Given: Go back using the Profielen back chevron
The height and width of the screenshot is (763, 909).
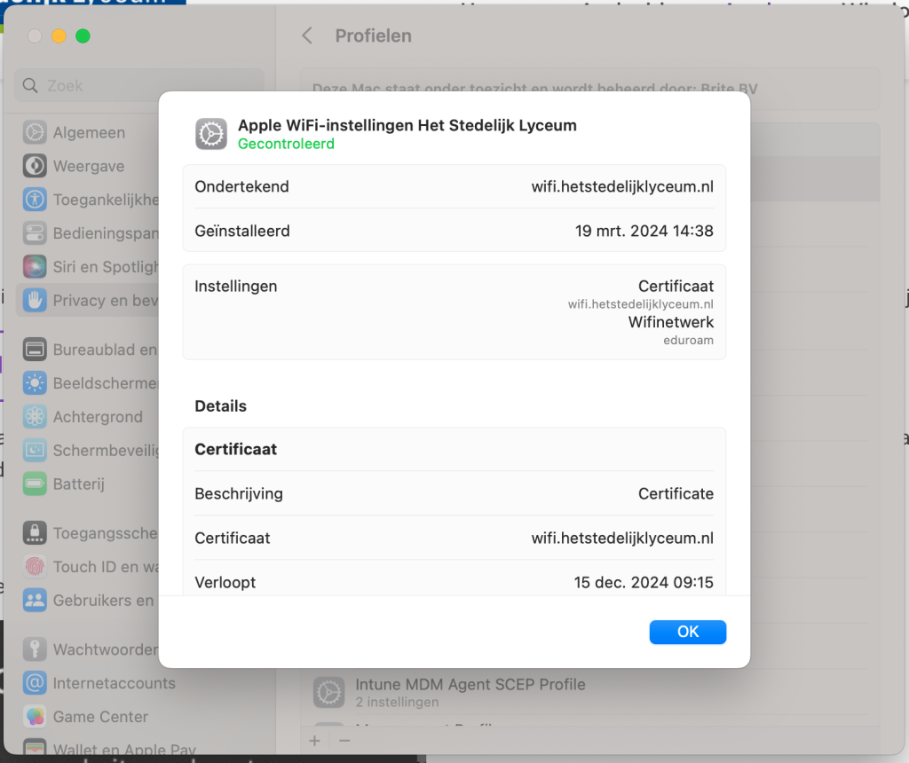Looking at the screenshot, I should [x=307, y=36].
